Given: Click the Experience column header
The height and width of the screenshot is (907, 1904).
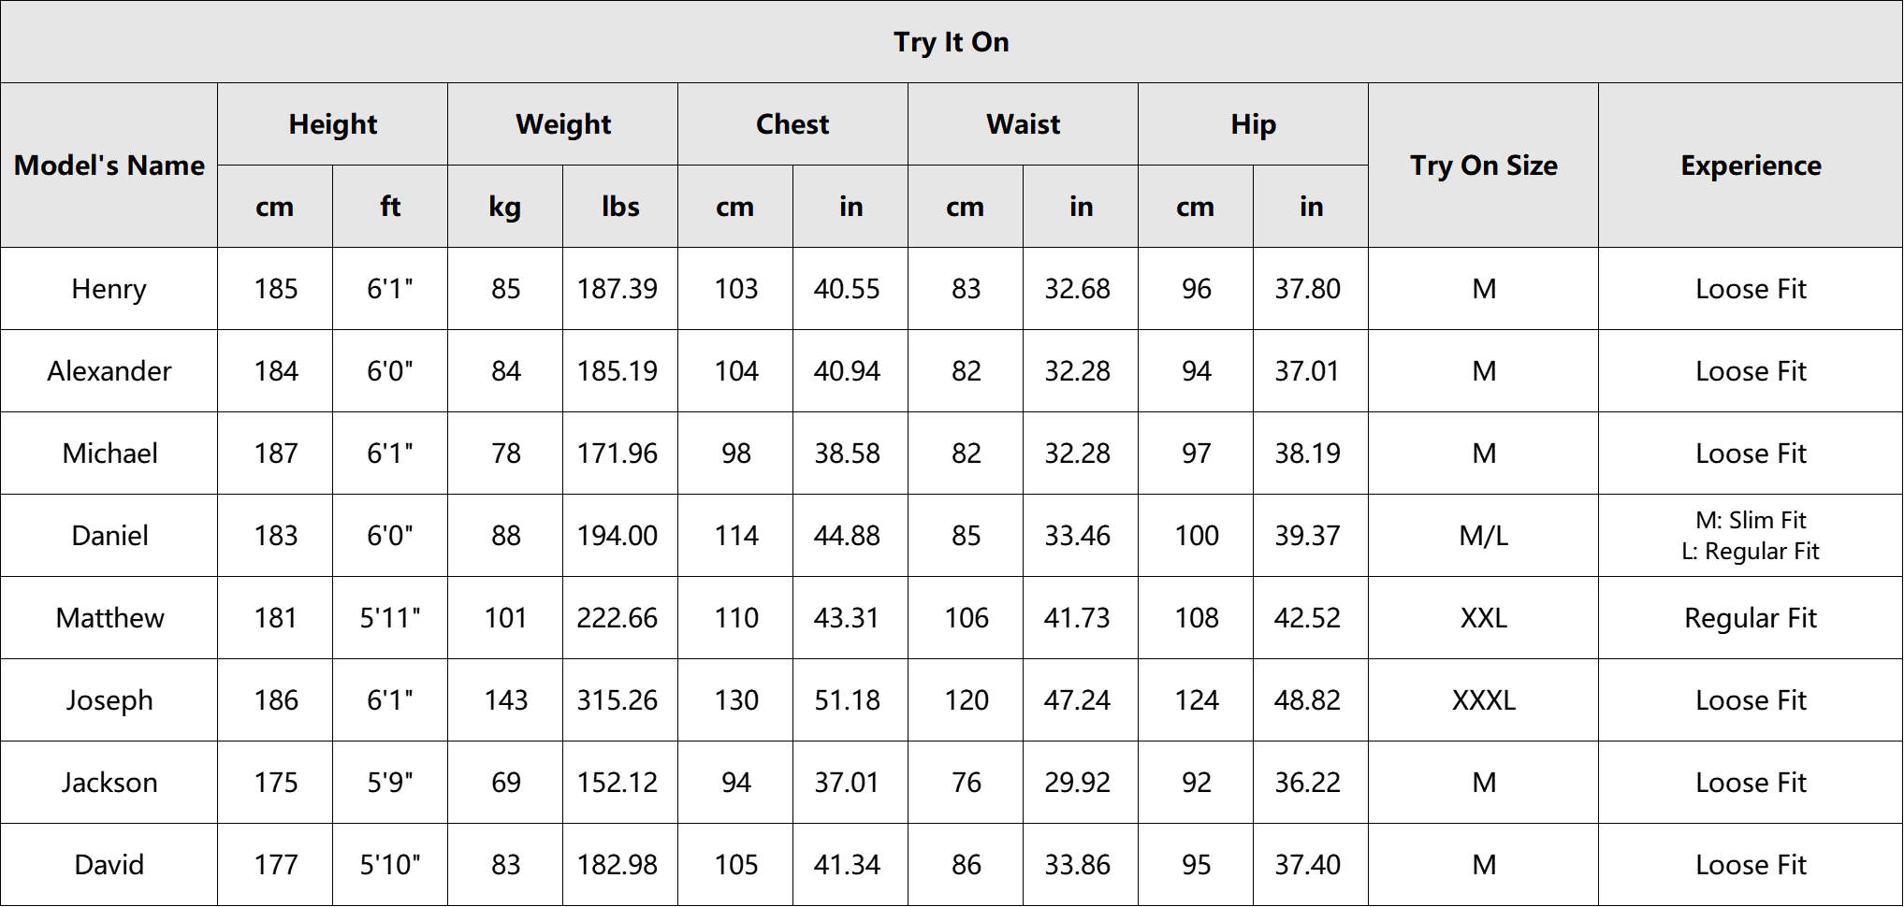Looking at the screenshot, I should (1751, 166).
